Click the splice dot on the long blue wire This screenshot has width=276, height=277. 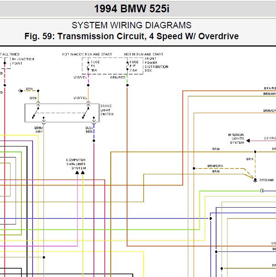click(x=211, y=219)
